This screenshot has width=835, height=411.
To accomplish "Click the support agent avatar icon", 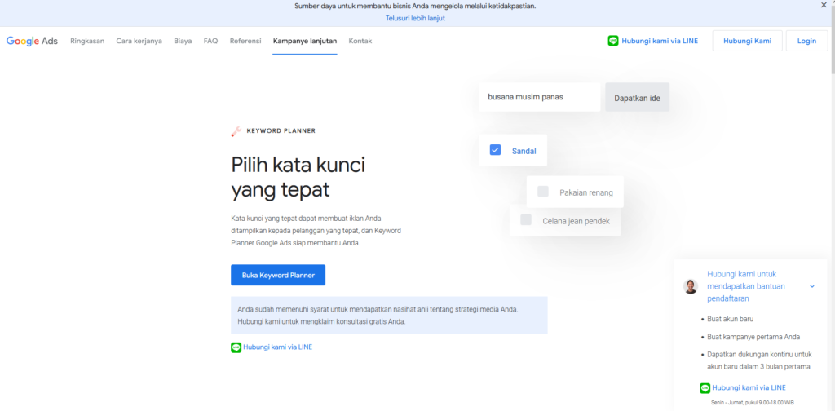I will (691, 286).
